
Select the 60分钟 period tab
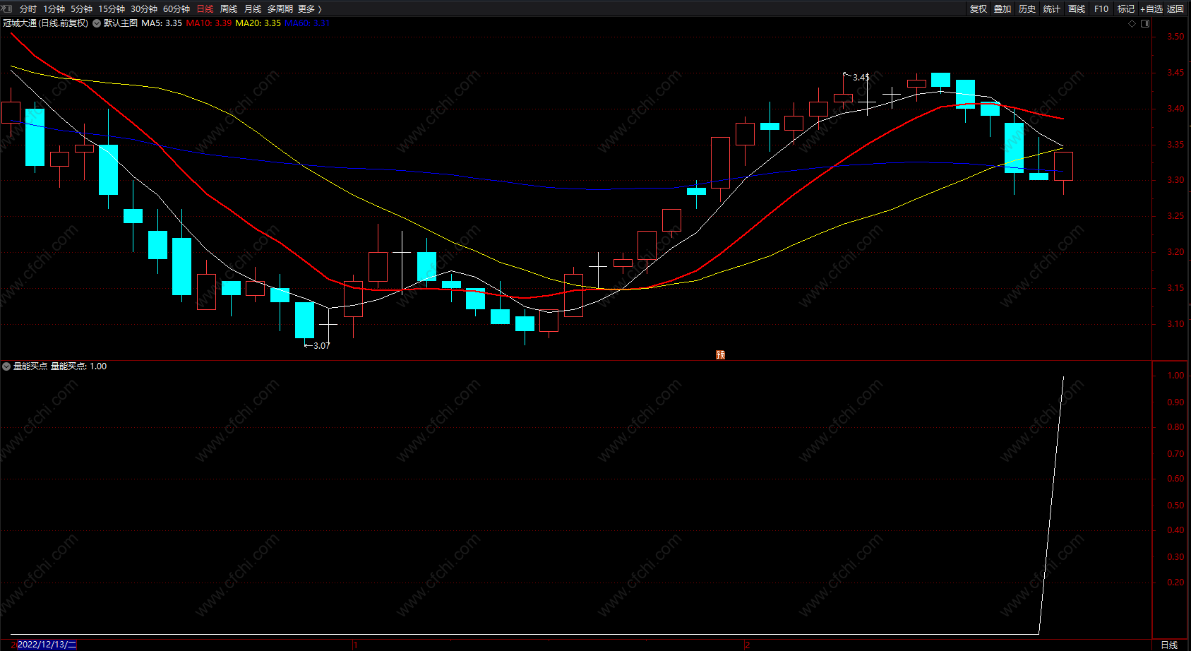click(176, 9)
